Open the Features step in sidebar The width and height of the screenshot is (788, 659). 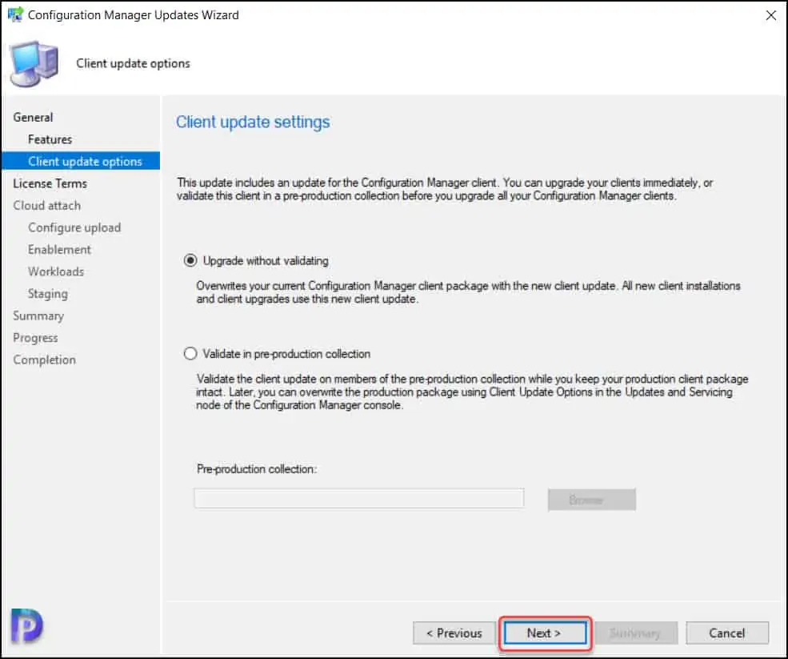tap(50, 139)
